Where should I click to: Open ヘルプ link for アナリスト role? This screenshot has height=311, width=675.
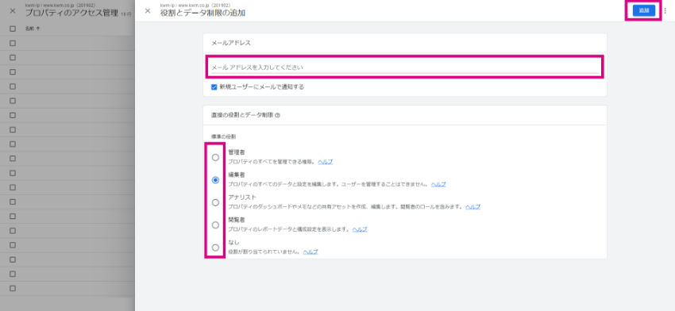tap(472, 206)
